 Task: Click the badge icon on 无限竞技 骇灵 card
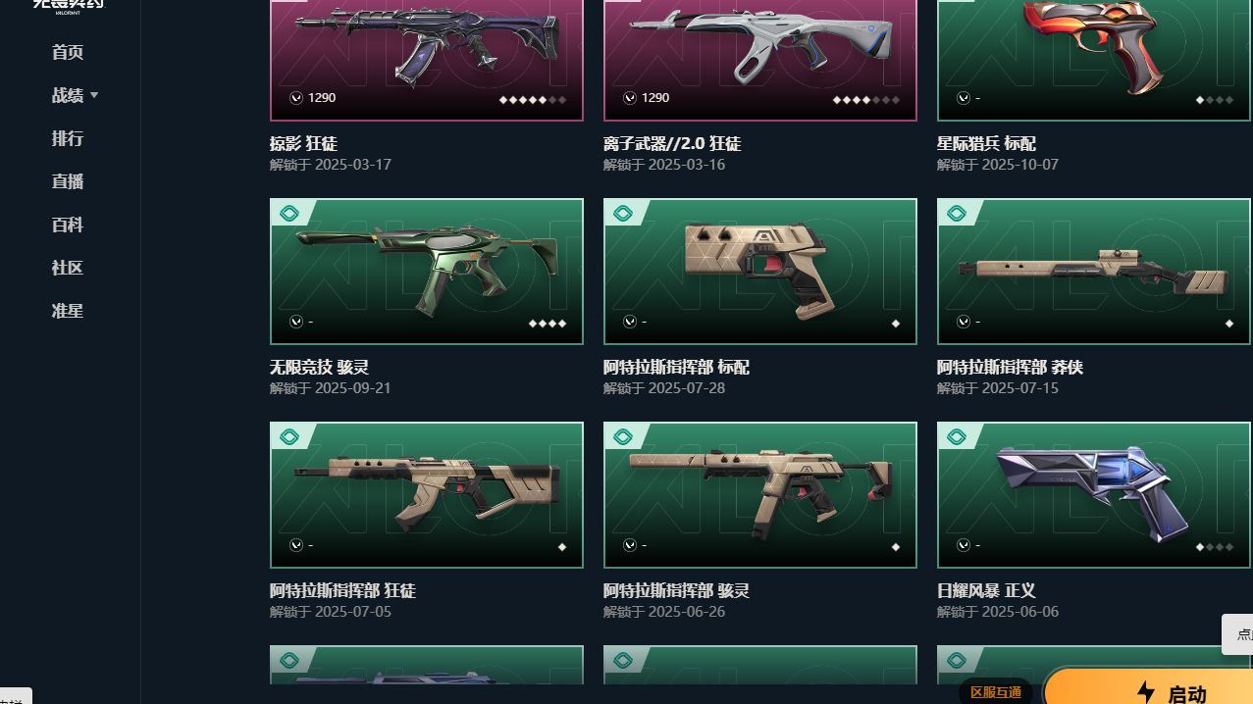tap(289, 214)
